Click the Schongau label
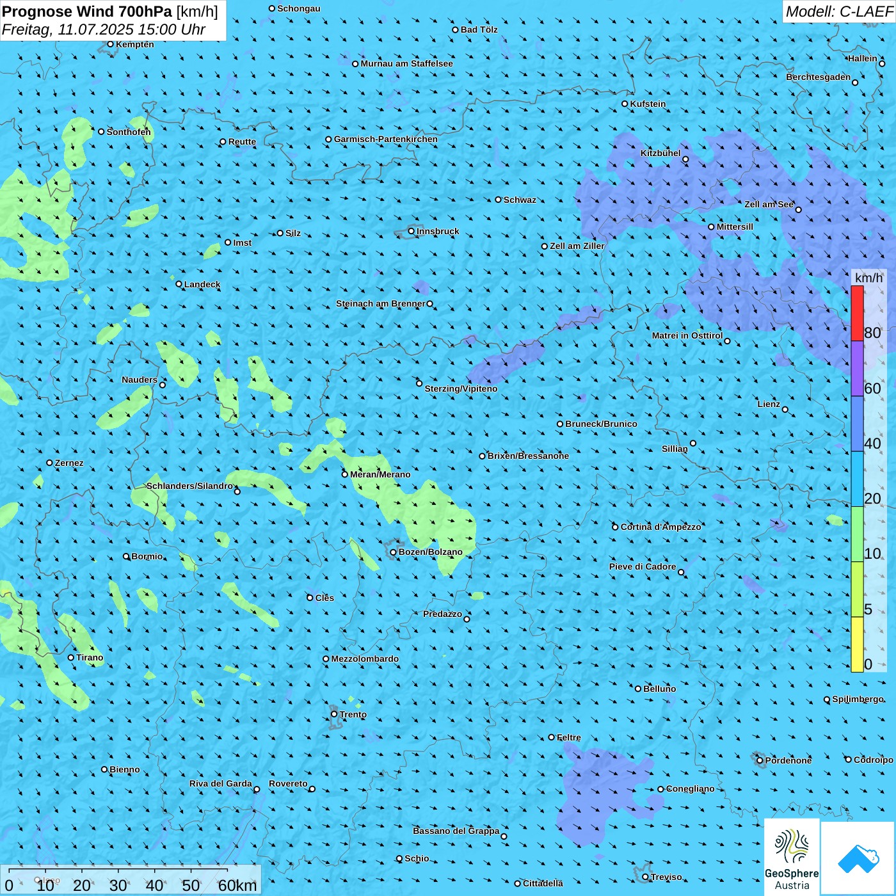Viewport: 896px width, 896px height. pos(298,8)
